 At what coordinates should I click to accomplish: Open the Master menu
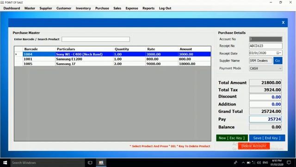point(30,8)
